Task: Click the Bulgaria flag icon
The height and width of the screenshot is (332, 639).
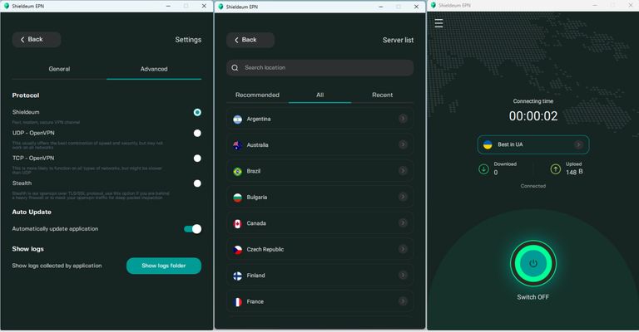Action: pyautogui.click(x=238, y=198)
